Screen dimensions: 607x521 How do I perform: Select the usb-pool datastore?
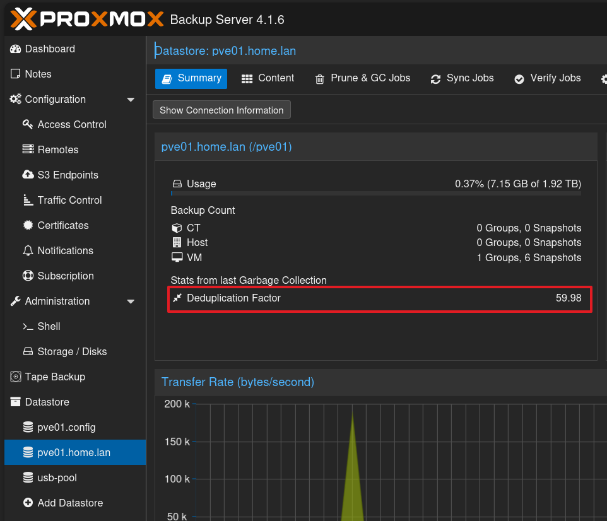pyautogui.click(x=57, y=478)
